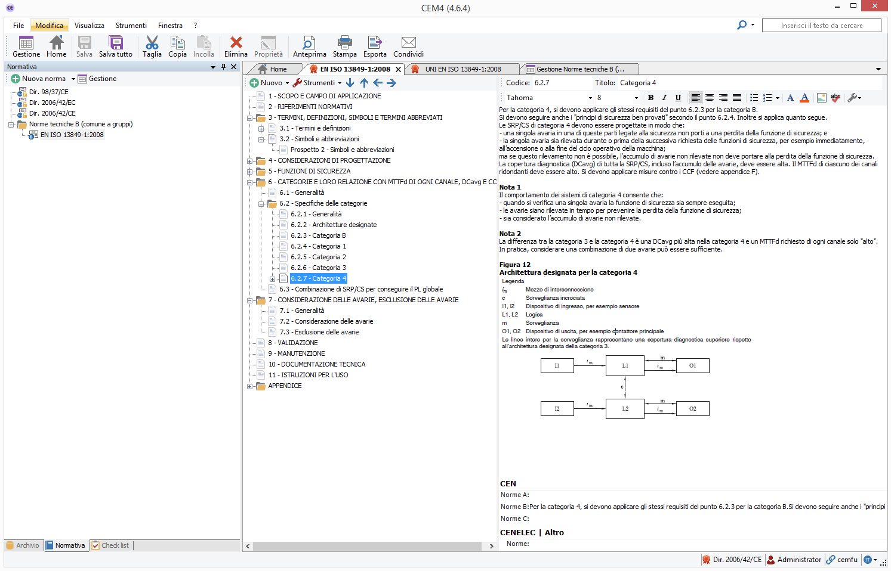Open the Visualizza menu

(x=89, y=26)
